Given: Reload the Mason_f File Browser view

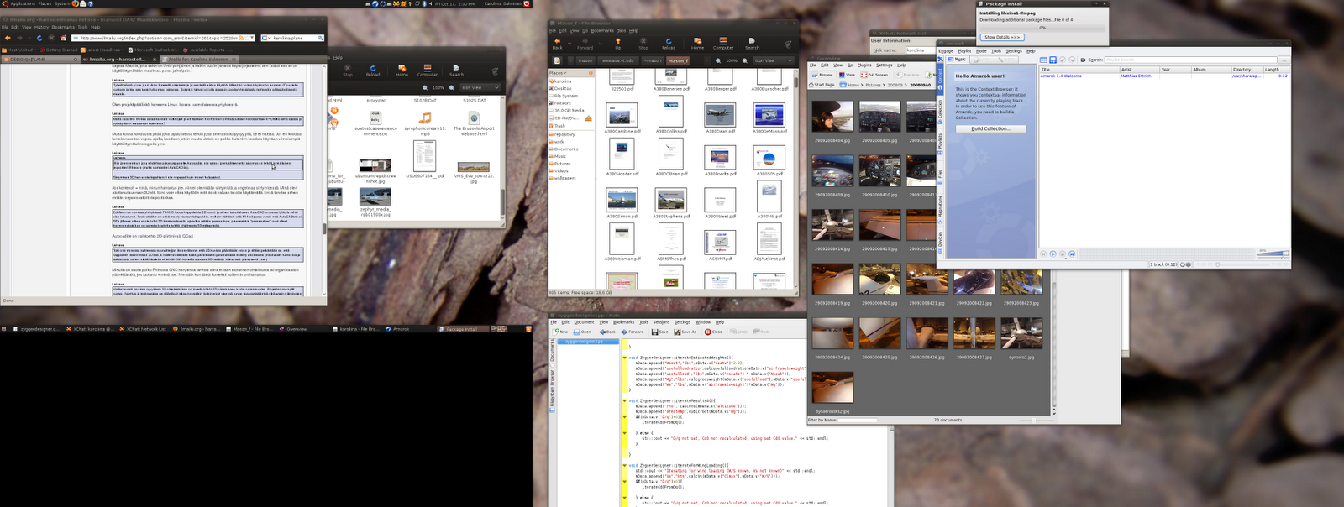Looking at the screenshot, I should (669, 43).
